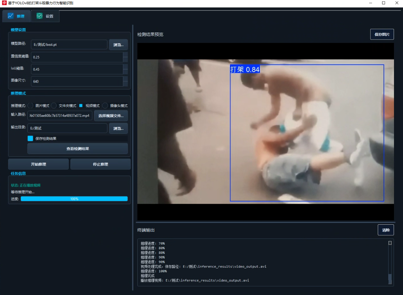This screenshot has width=403, height=295.
Task: Click the 检测结果预览 heading
Action: click(150, 35)
